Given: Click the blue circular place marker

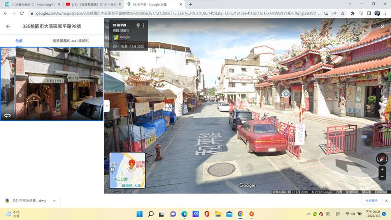Looking at the screenshot, I should 286,94.
